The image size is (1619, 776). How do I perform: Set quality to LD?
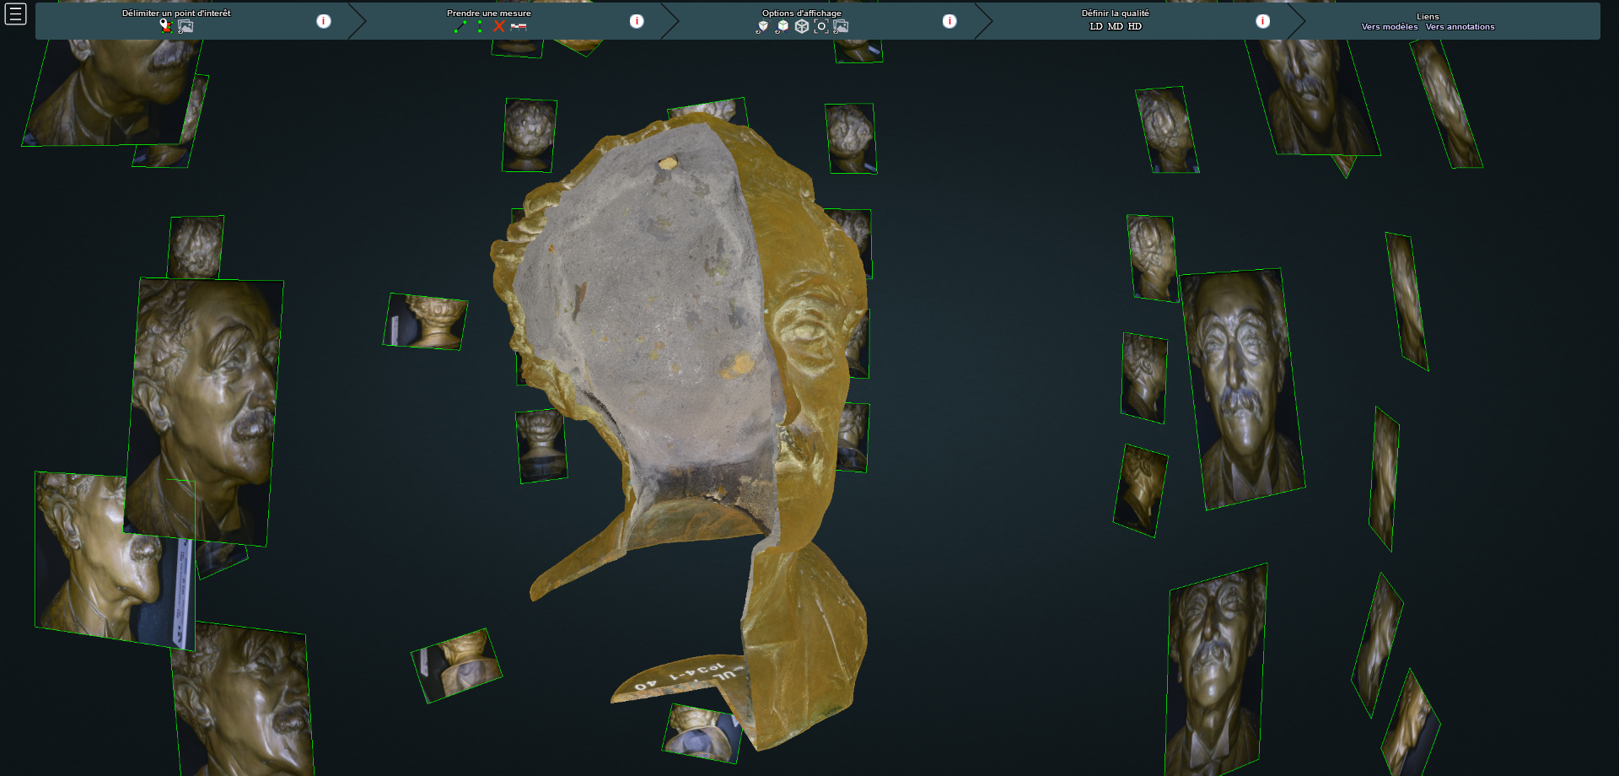[x=1095, y=26]
